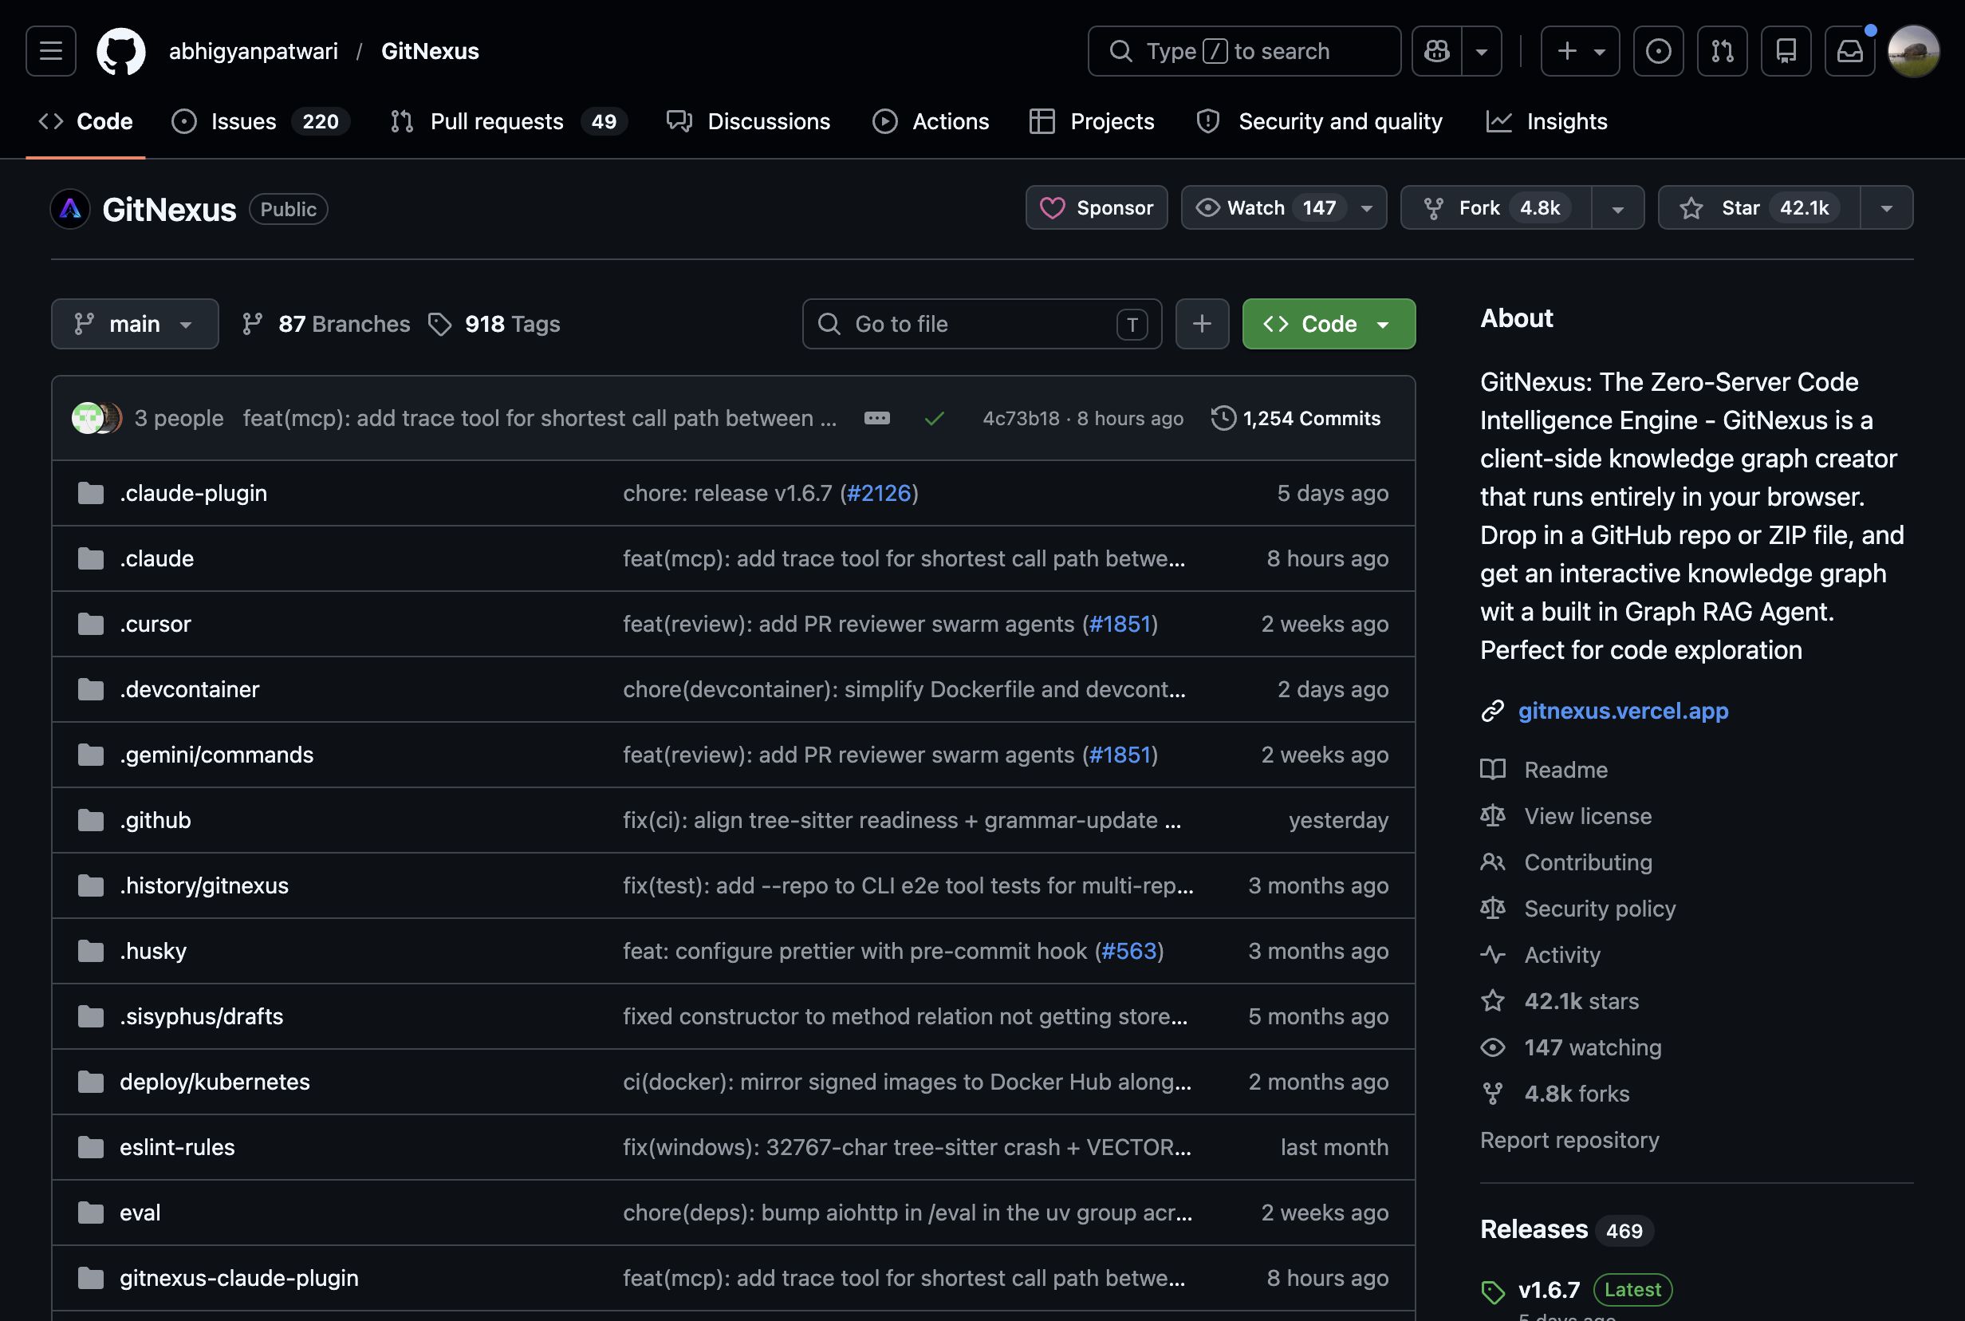Open the green Code clone dropdown
Viewport: 1965px width, 1321px height.
(1329, 324)
